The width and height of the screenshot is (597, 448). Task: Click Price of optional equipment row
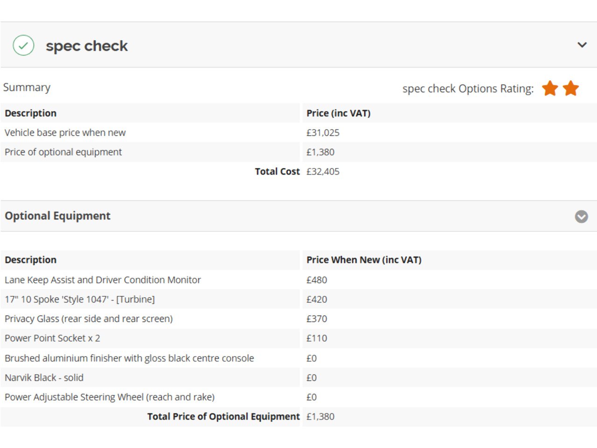click(63, 152)
